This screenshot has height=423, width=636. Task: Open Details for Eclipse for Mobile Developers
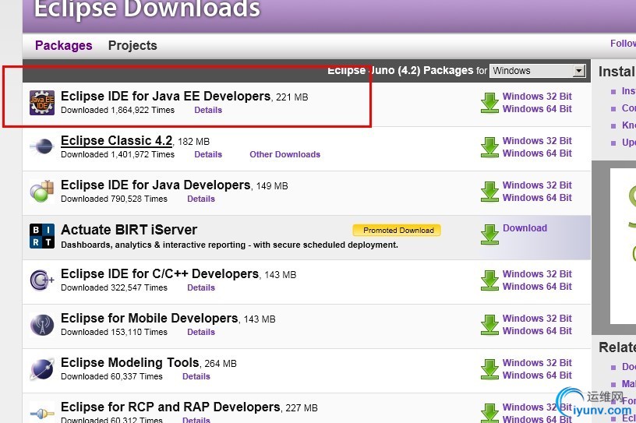(201, 332)
